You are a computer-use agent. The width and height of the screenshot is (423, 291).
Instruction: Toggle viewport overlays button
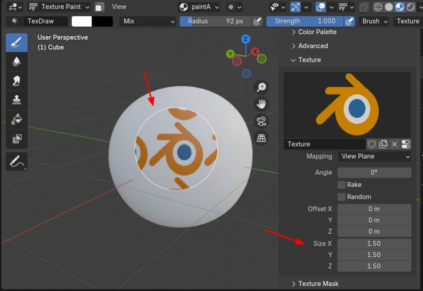pos(320,7)
